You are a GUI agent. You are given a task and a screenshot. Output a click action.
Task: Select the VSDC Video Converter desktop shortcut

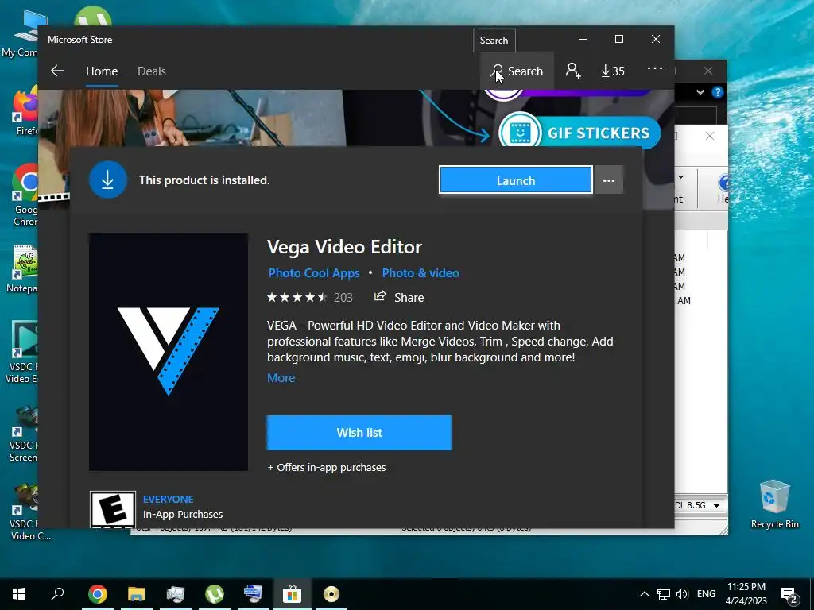[x=29, y=512]
